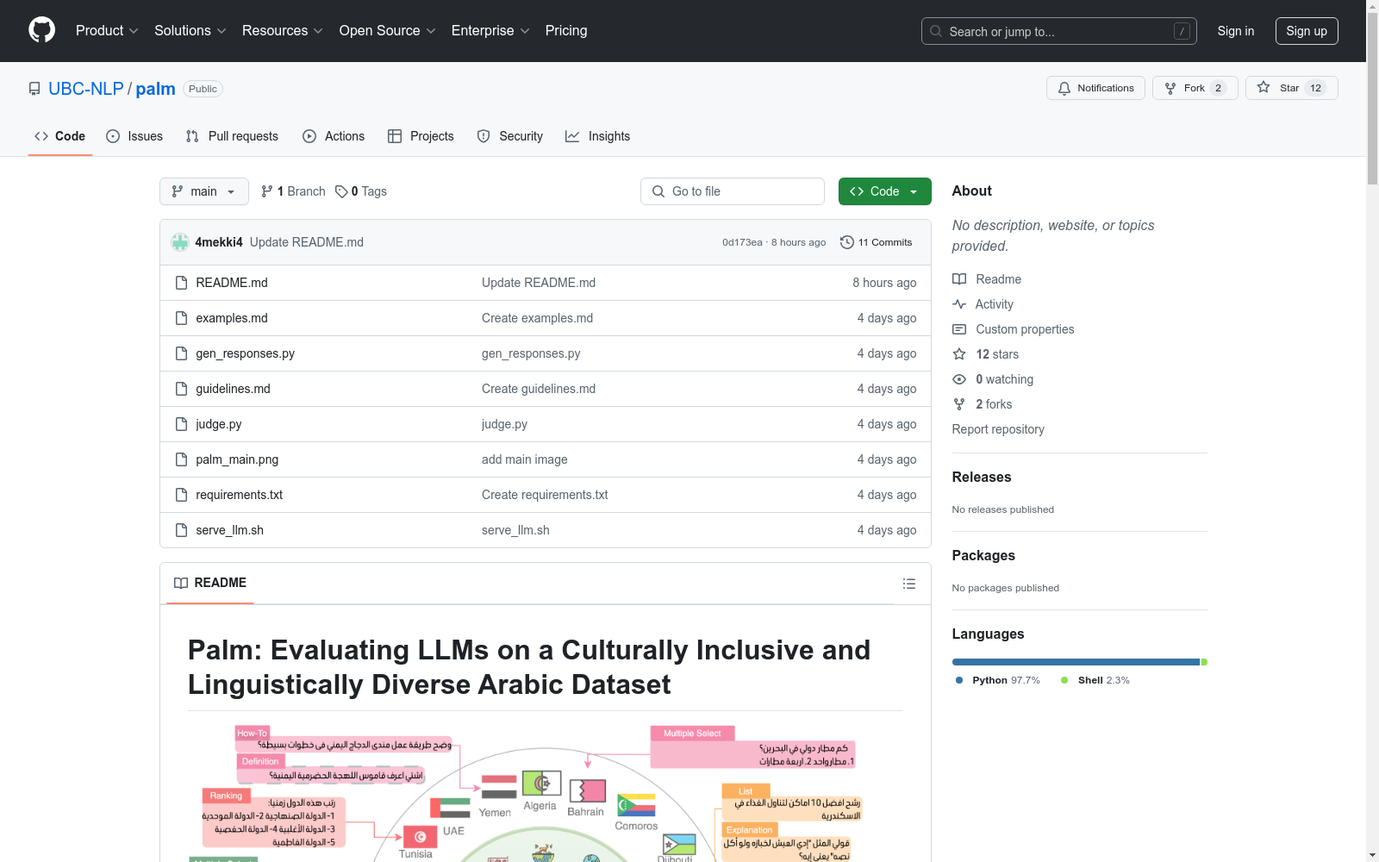Click the fork count badge showing 2
The height and width of the screenshot is (862, 1379).
(1218, 88)
